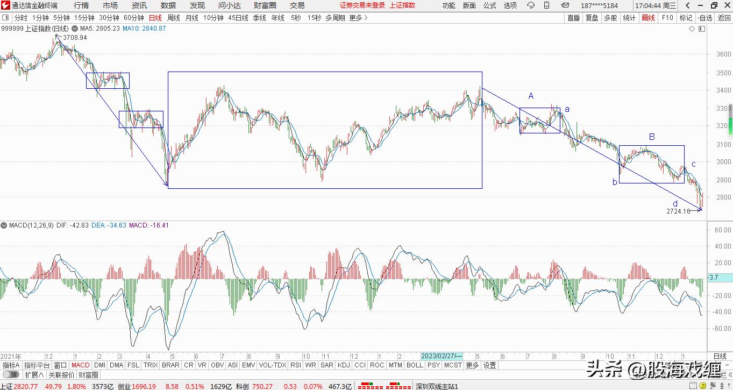The image size is (733, 390).
Task: Switch to the 资讯 tab
Action: coord(139,5)
